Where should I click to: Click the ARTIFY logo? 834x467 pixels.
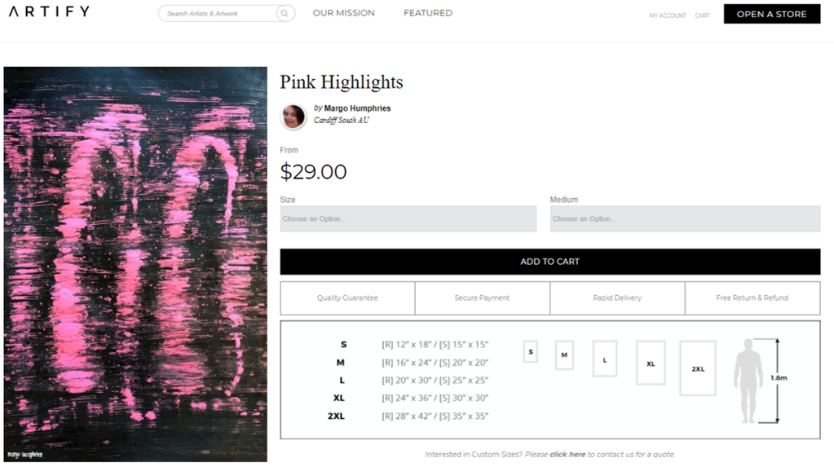49,11
